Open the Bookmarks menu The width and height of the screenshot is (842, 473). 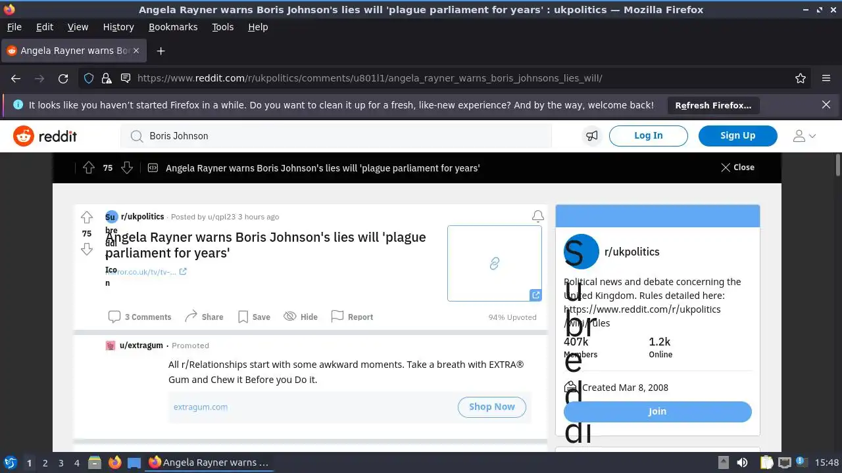[x=173, y=27]
